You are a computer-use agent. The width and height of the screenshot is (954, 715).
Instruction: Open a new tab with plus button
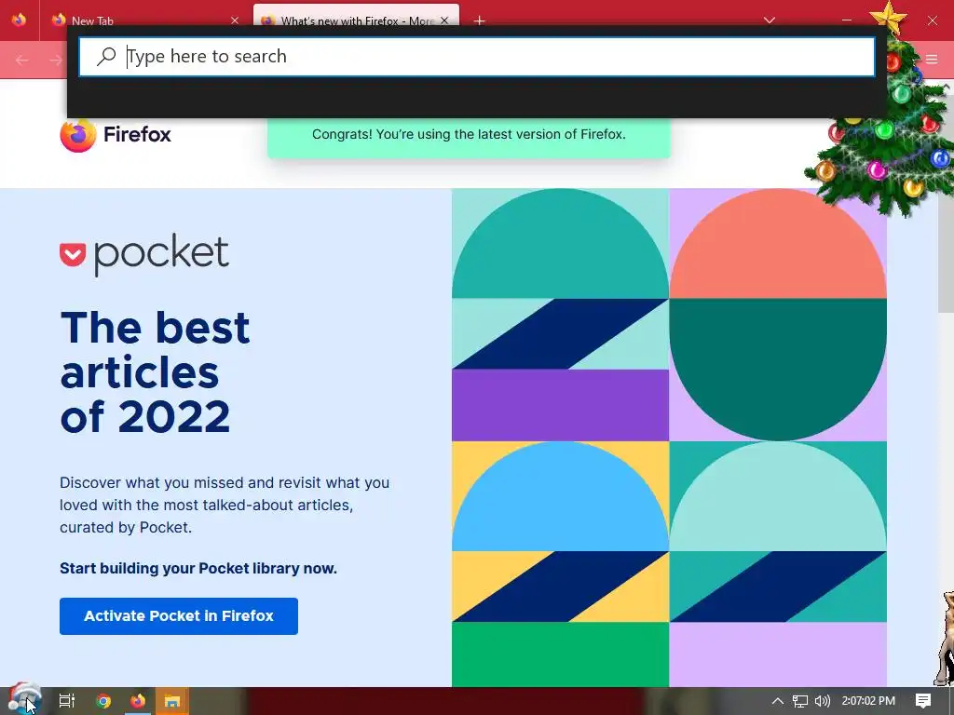pos(480,20)
